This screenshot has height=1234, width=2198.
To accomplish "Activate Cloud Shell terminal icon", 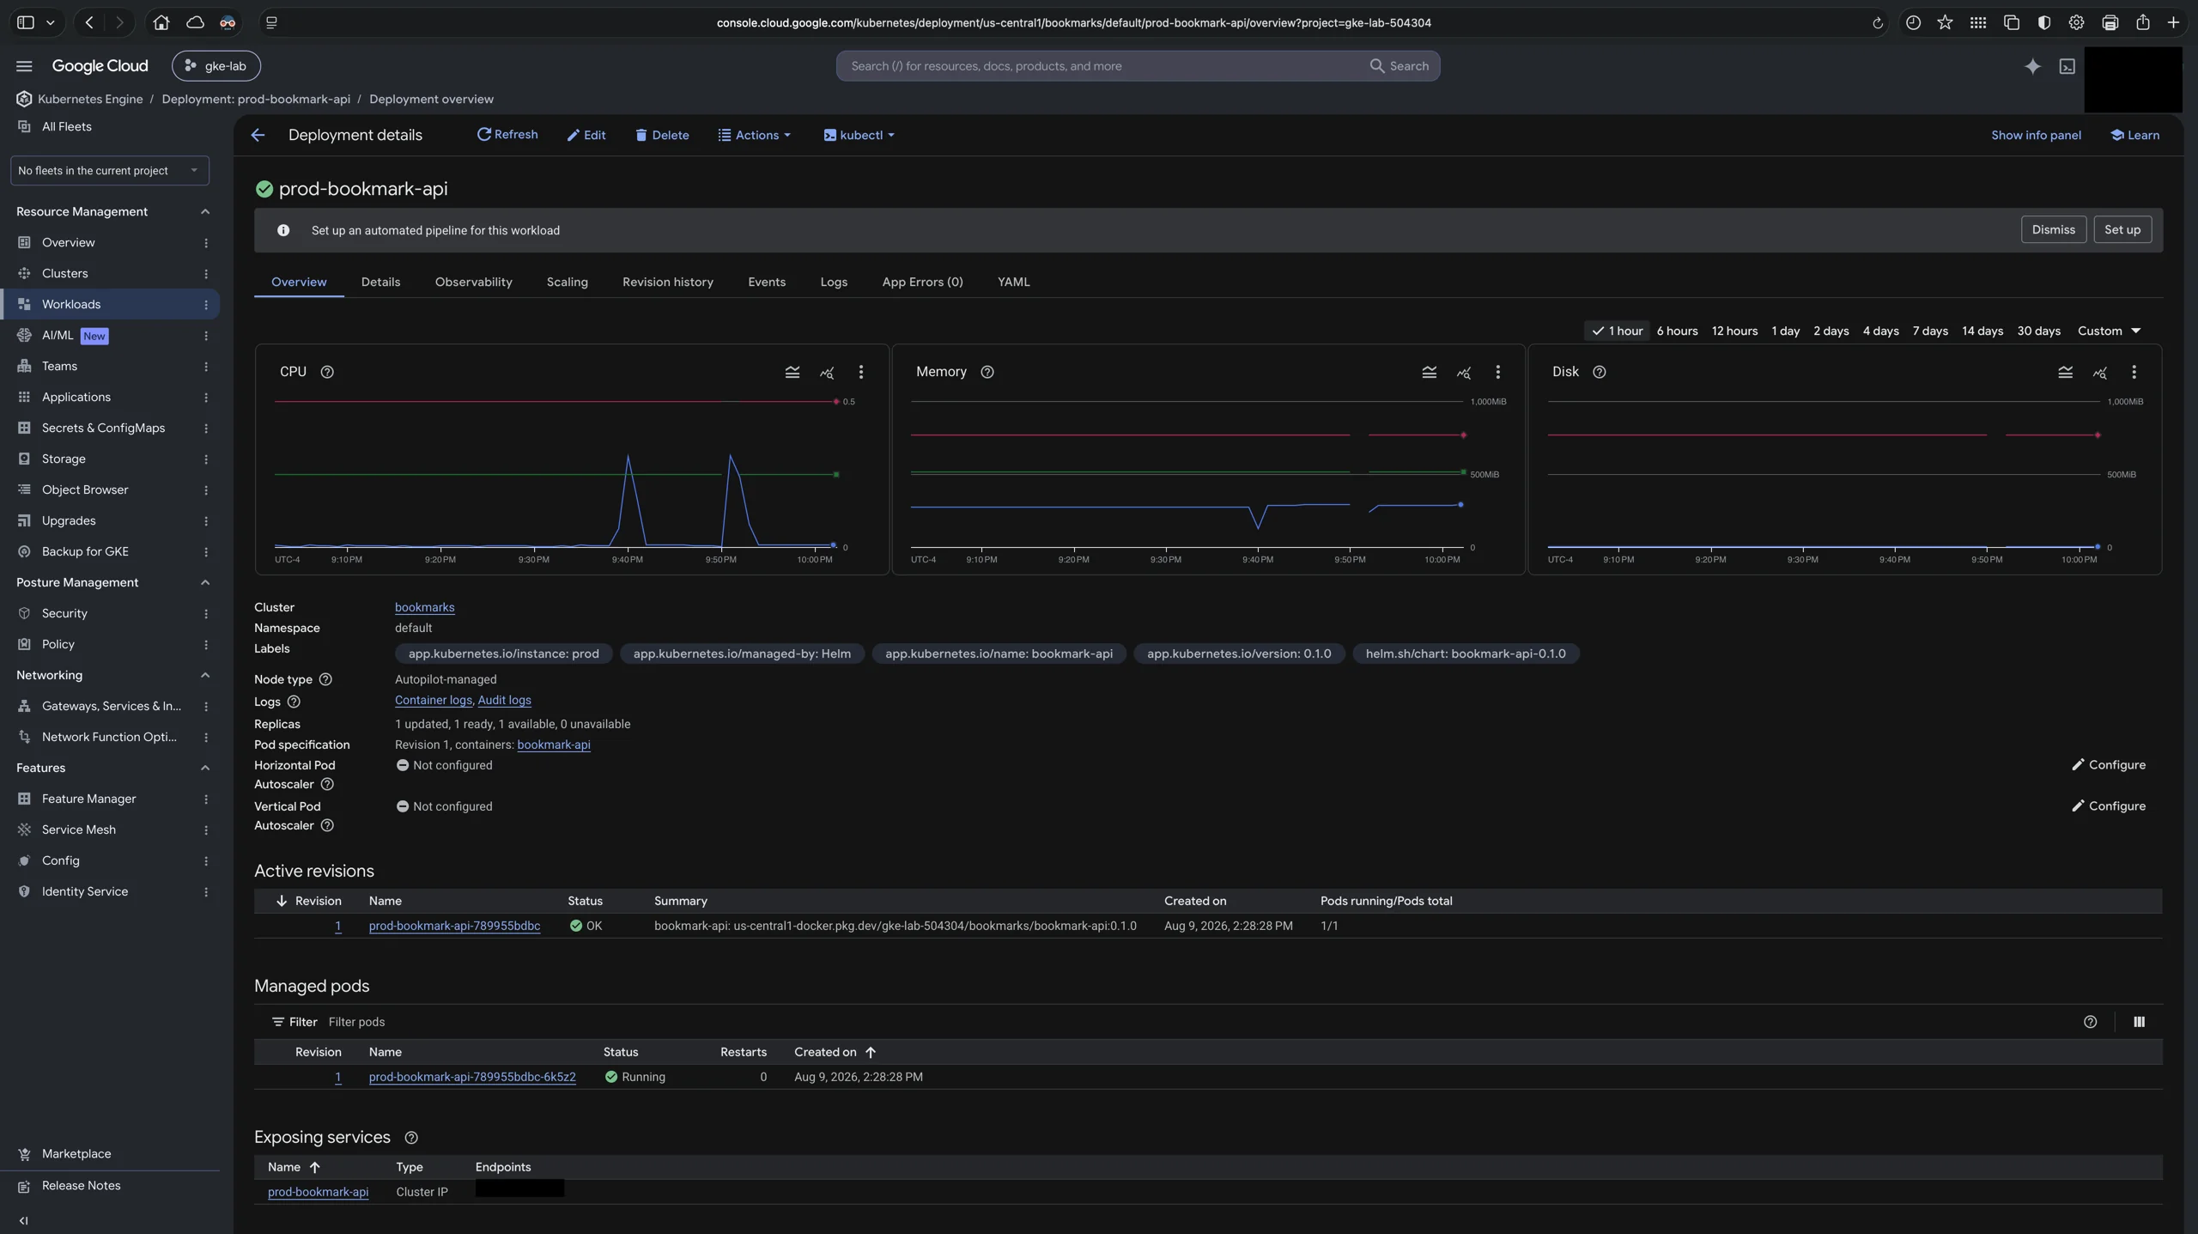I will coord(2067,66).
